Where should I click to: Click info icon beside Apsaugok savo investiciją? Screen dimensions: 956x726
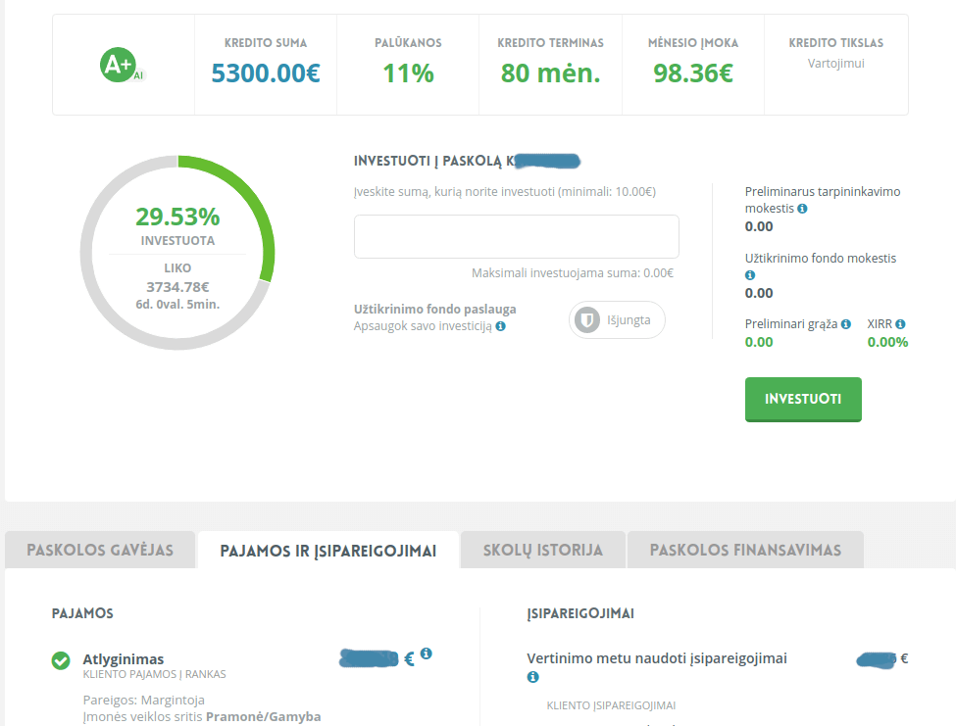[x=500, y=327]
